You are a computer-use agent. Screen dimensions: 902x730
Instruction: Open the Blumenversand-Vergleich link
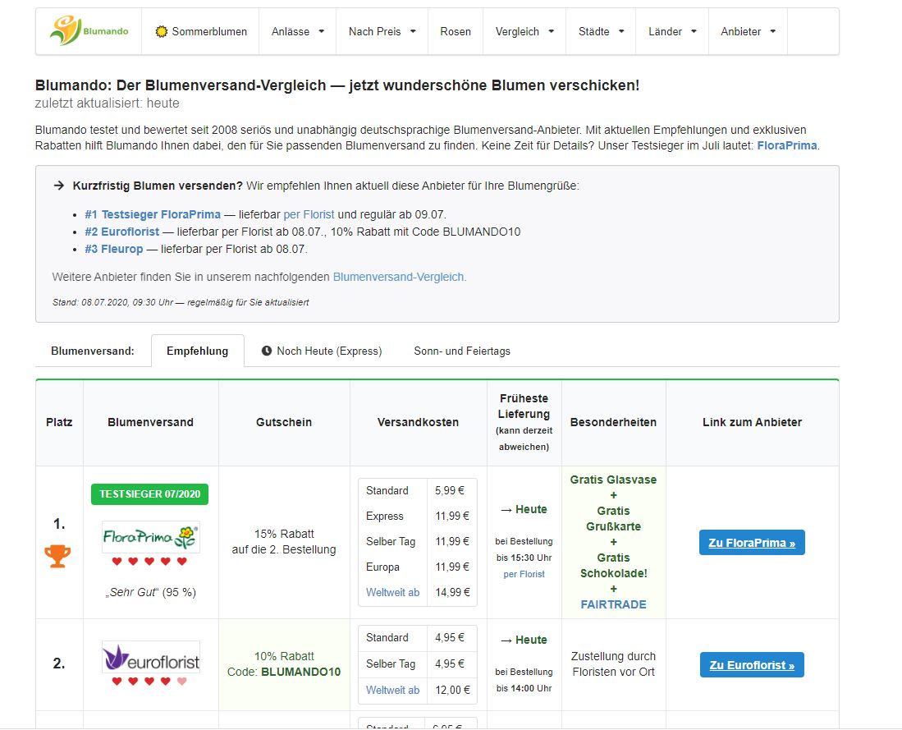coord(399,277)
